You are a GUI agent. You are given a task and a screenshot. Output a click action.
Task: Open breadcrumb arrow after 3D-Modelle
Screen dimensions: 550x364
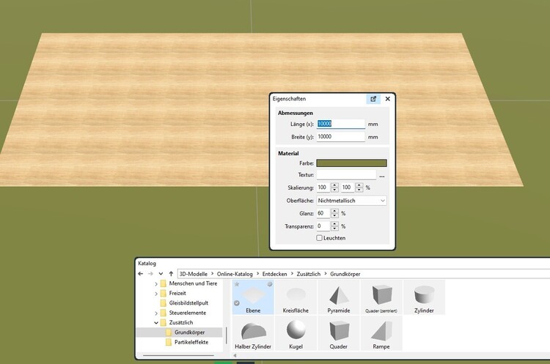[212, 274]
